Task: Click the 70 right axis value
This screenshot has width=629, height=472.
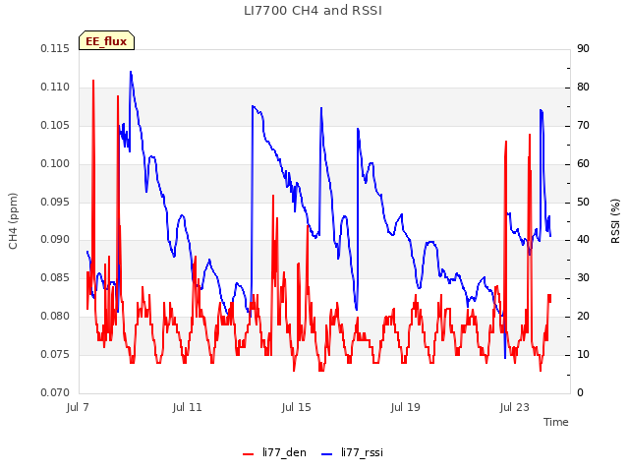Action: [x=583, y=126]
